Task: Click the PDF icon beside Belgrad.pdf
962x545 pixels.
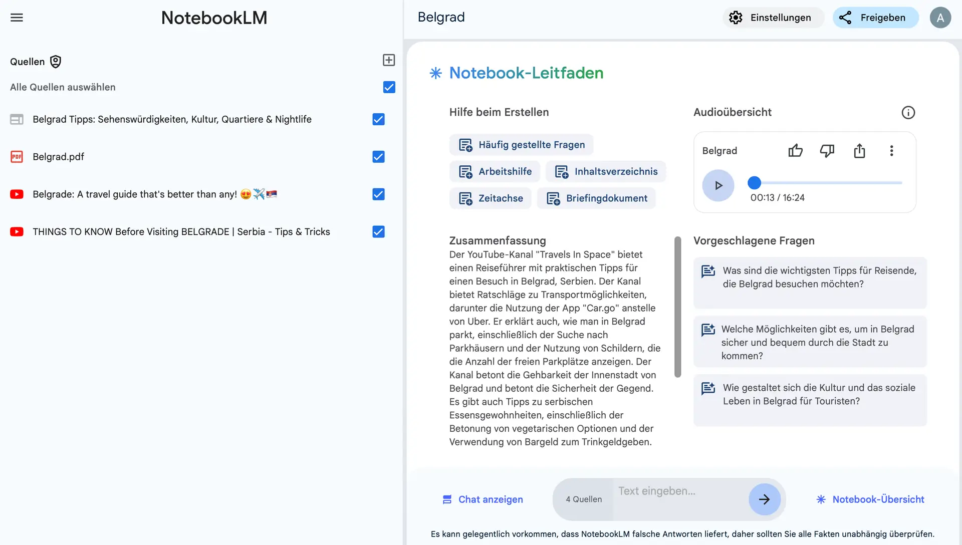Action: [17, 157]
